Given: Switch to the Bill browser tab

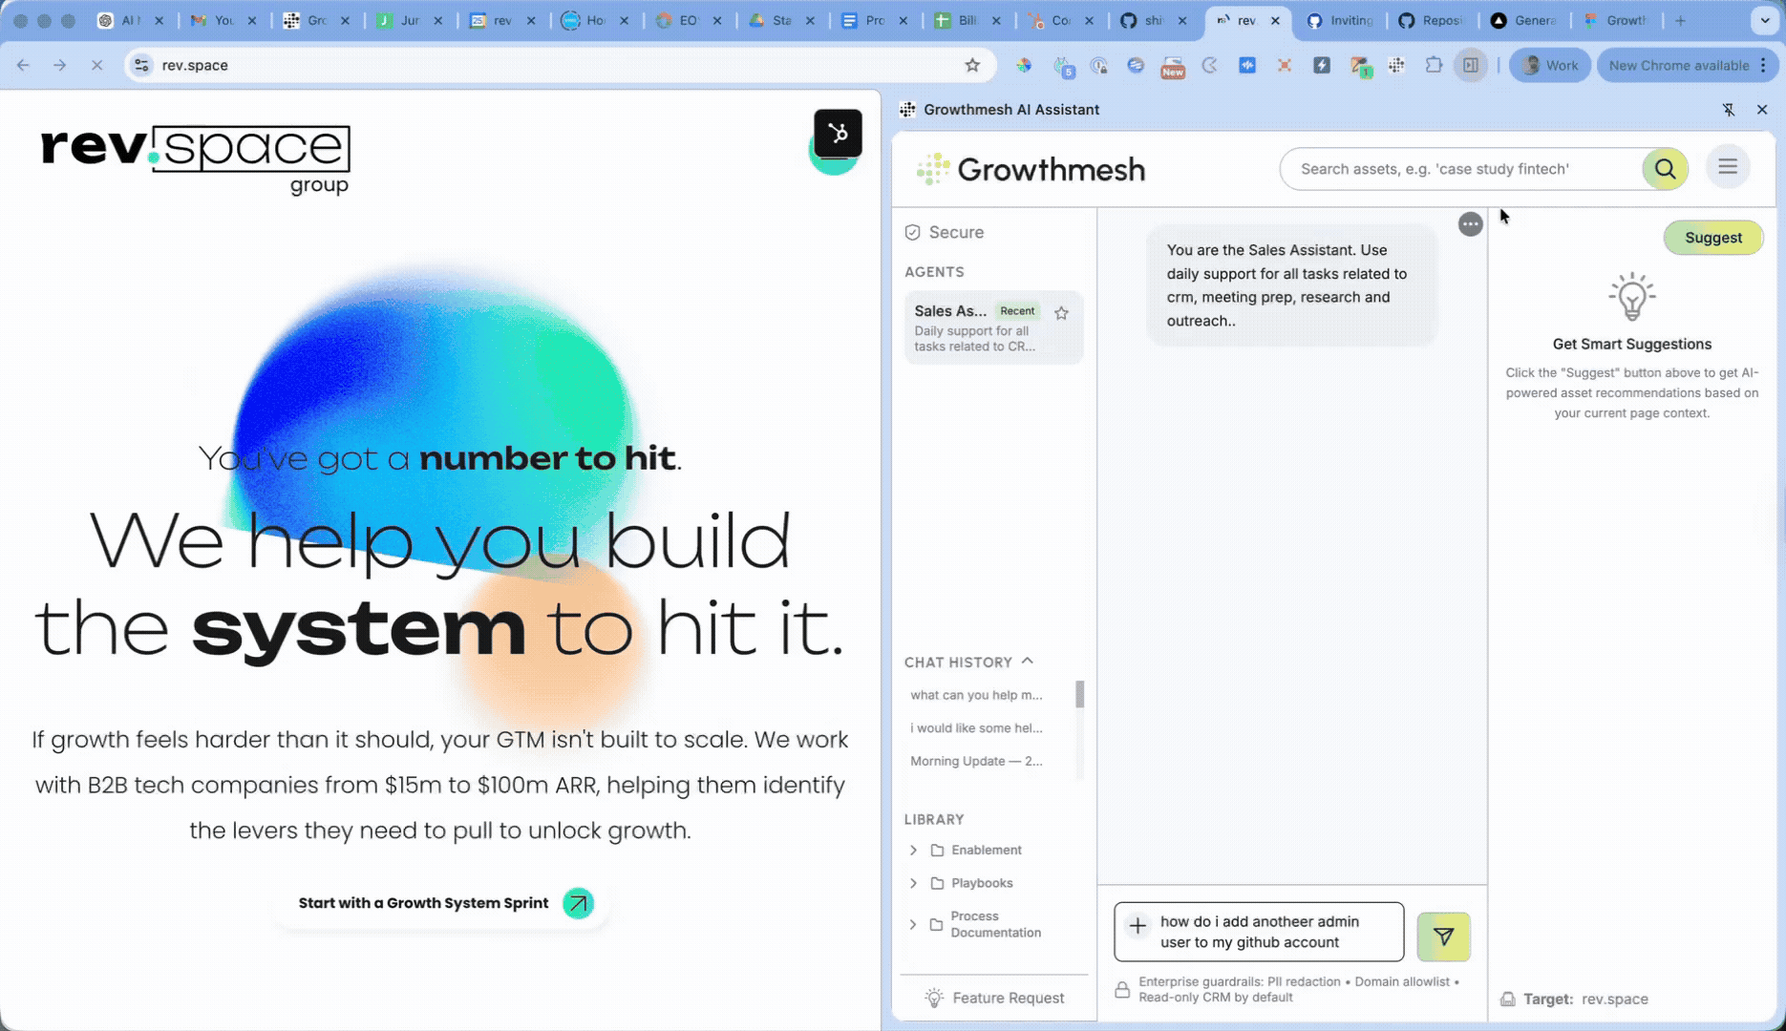Looking at the screenshot, I should point(967,20).
